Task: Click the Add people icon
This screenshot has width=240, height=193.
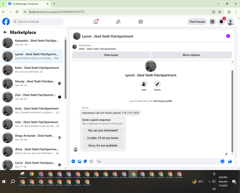Action: tap(144, 84)
